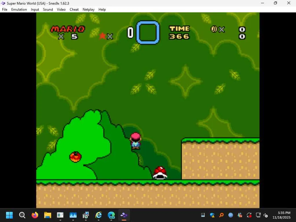Open File Explorer from the taskbar
The image size is (296, 222).
click(48, 215)
